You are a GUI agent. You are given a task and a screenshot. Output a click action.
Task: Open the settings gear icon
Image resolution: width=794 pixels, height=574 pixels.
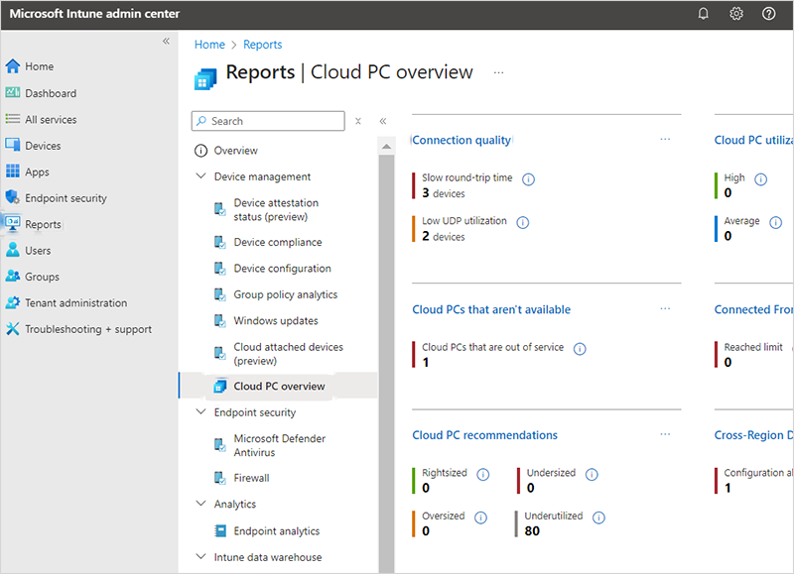(x=735, y=14)
